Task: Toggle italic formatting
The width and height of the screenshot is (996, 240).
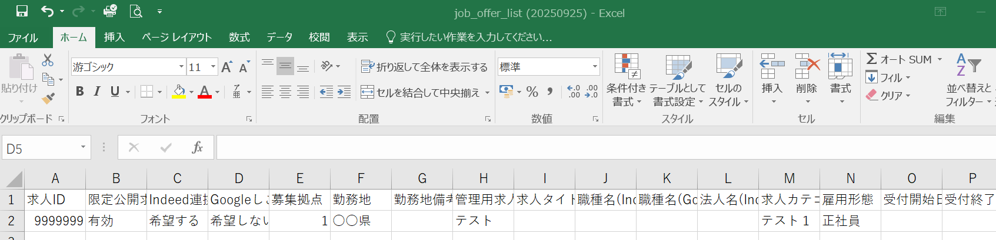Action: pos(97,92)
